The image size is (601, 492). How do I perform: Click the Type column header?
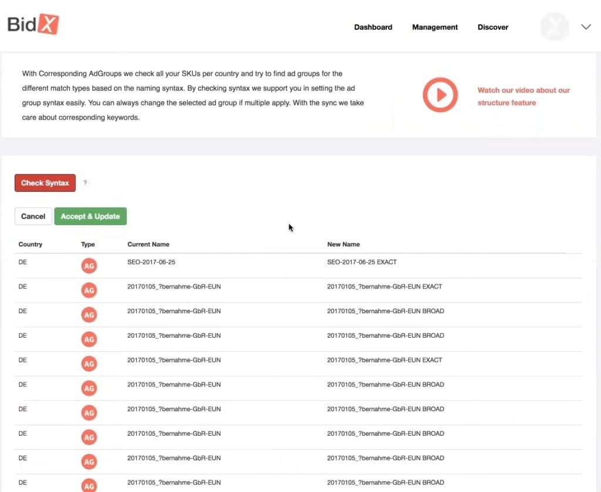(x=88, y=245)
